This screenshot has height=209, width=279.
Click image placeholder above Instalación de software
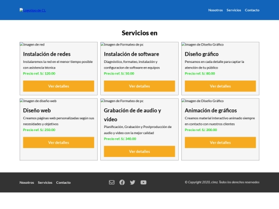point(122,44)
